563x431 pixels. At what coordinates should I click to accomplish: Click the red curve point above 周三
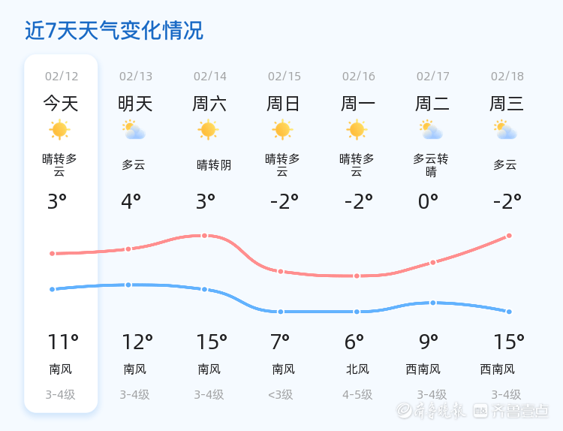click(x=509, y=236)
